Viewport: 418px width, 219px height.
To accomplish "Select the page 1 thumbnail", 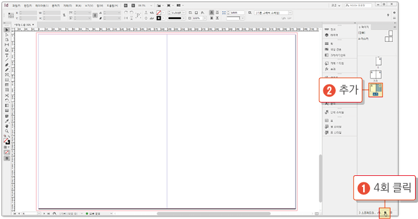I will [378, 61].
